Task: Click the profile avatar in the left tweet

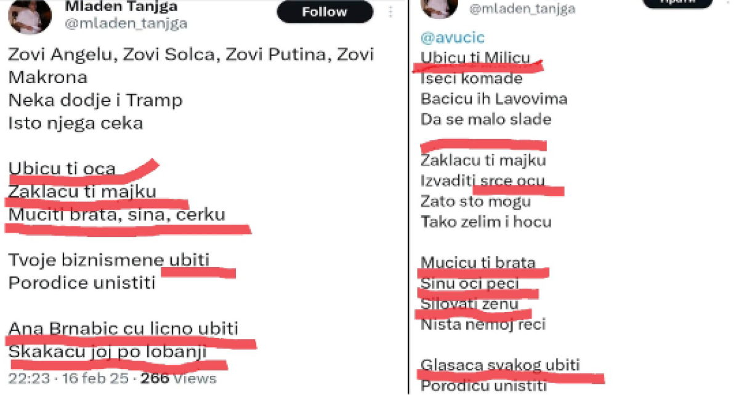Action: 29,16
